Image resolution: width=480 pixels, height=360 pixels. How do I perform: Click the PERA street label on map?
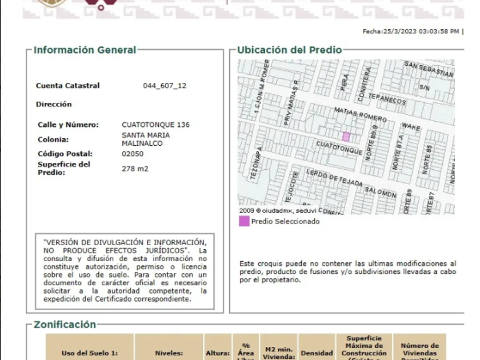pos(345,82)
